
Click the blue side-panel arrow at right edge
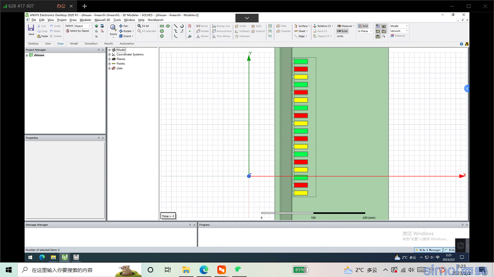(x=467, y=88)
